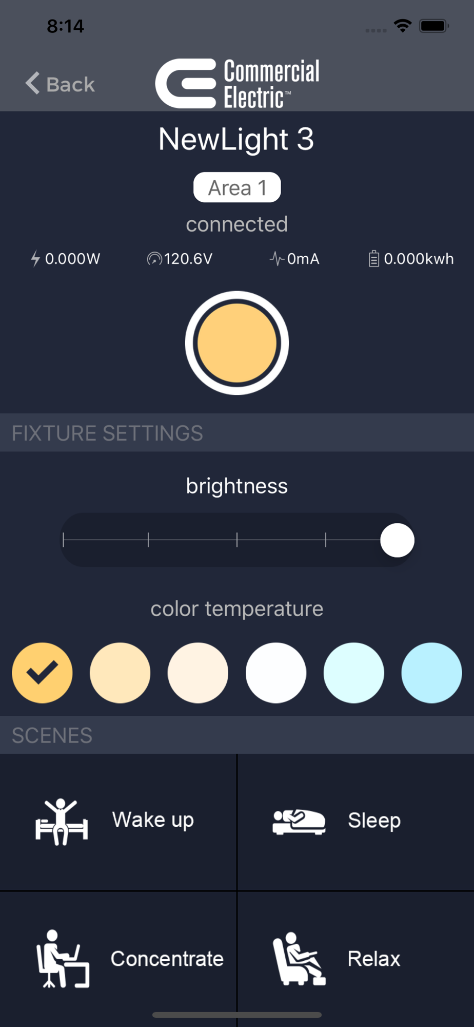Viewport: 474px width, 1027px height.
Task: Click the brightness slider handle
Action: coord(397,540)
